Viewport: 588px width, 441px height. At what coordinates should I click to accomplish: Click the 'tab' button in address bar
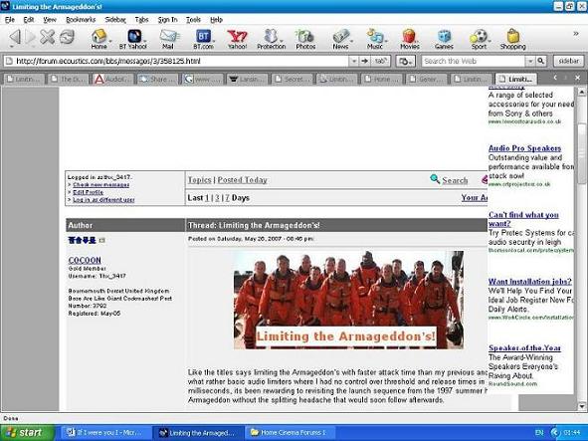pos(380,61)
